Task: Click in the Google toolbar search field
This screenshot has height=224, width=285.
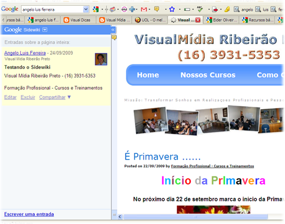Action: (x=53, y=9)
